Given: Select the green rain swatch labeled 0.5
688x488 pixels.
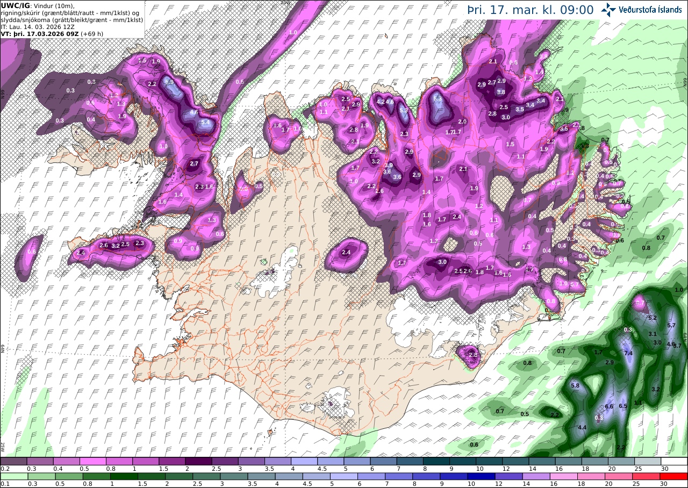Looking at the screenshot, I should [x=69, y=476].
